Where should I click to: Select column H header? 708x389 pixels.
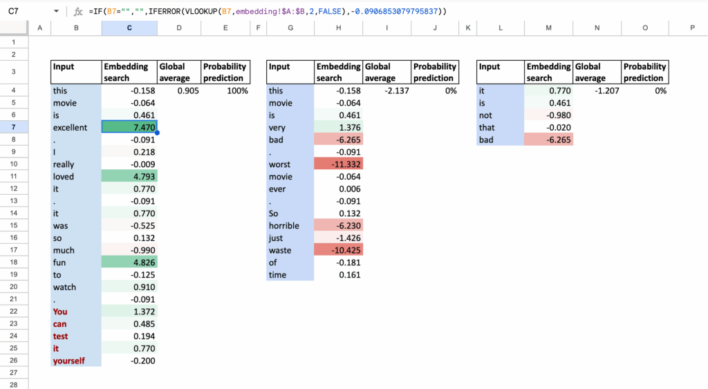coord(339,28)
